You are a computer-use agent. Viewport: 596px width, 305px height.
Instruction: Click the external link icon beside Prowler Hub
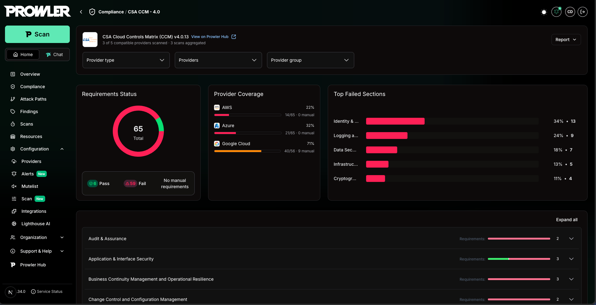[x=234, y=37]
